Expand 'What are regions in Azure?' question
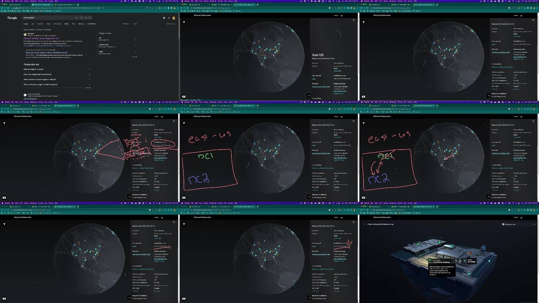This screenshot has height=303, width=539. click(x=57, y=69)
